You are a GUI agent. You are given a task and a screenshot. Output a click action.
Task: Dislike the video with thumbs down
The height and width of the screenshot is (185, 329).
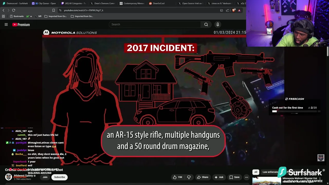point(189,177)
